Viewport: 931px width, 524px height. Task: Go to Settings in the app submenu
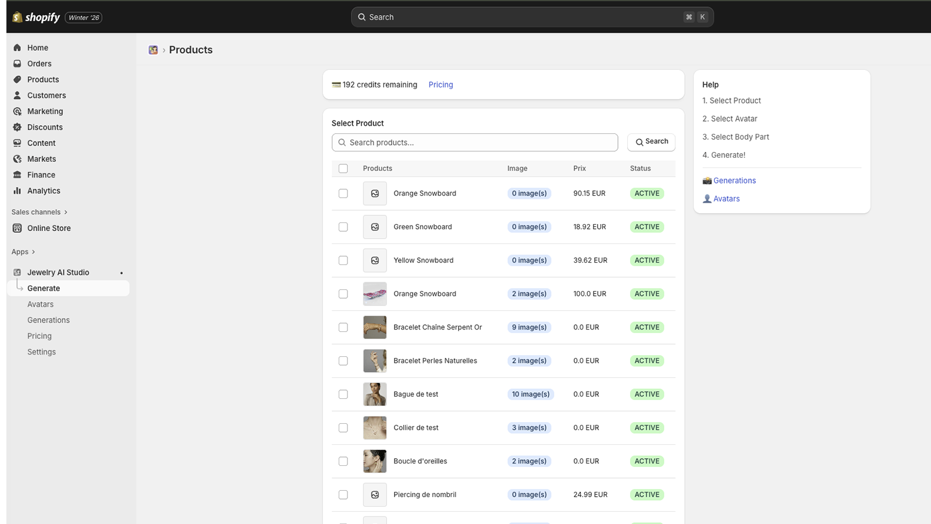click(x=41, y=352)
